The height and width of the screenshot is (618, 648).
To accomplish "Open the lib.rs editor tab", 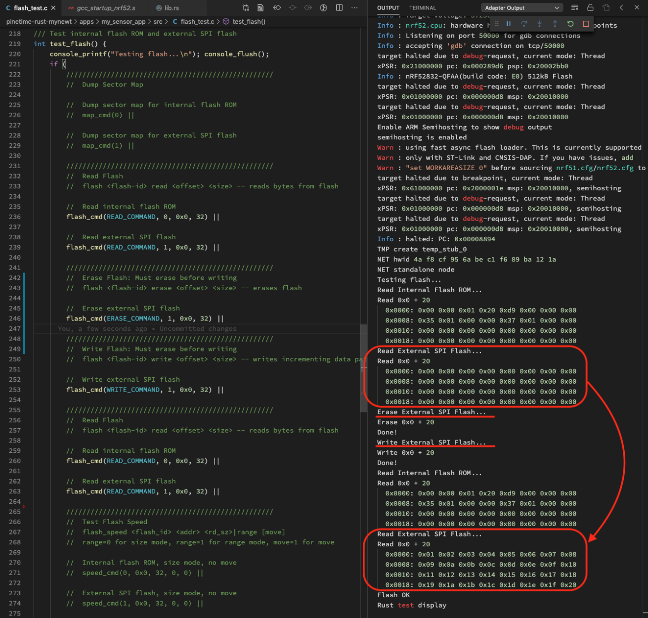I will coord(172,8).
